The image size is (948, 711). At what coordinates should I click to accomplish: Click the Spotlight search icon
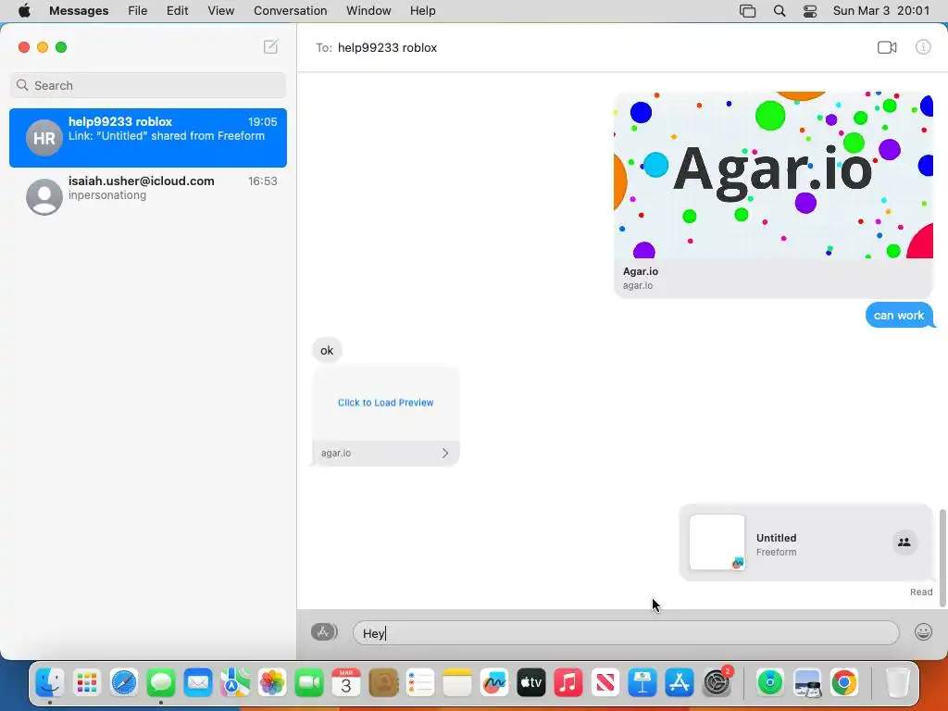[x=780, y=11]
